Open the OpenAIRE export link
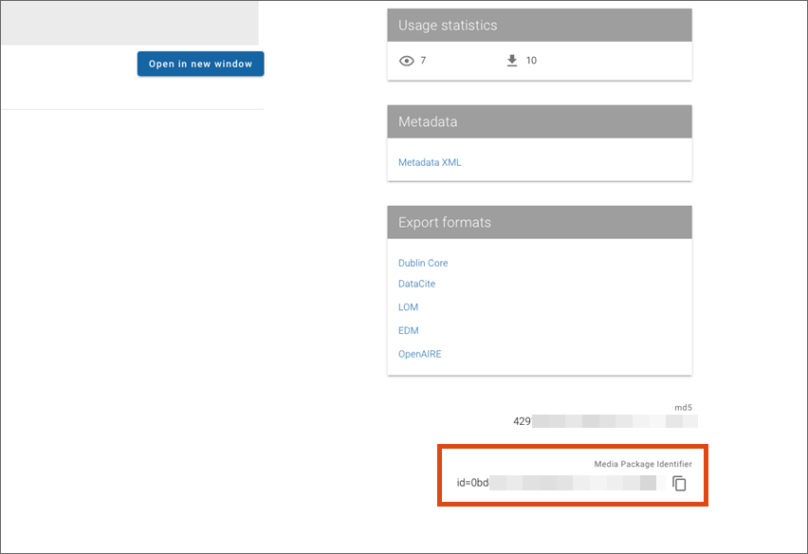 (419, 354)
